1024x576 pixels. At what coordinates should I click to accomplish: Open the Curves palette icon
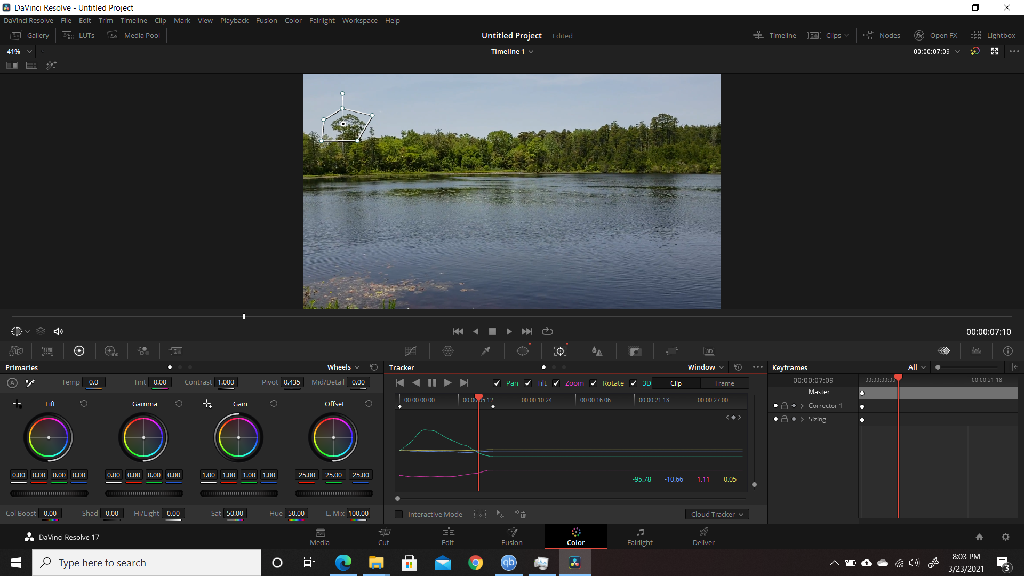(411, 351)
